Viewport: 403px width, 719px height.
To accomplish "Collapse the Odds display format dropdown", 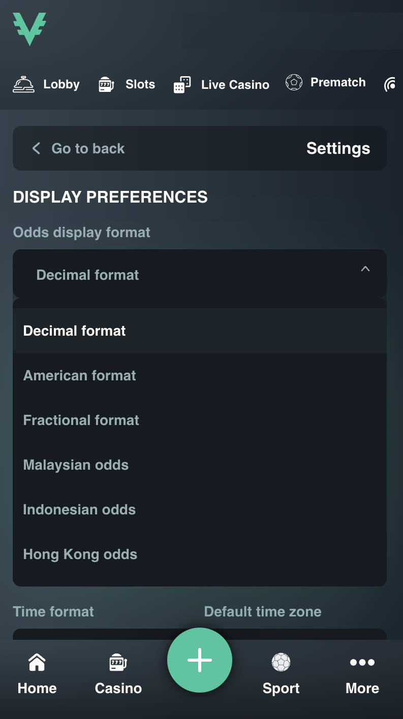I will pyautogui.click(x=200, y=274).
